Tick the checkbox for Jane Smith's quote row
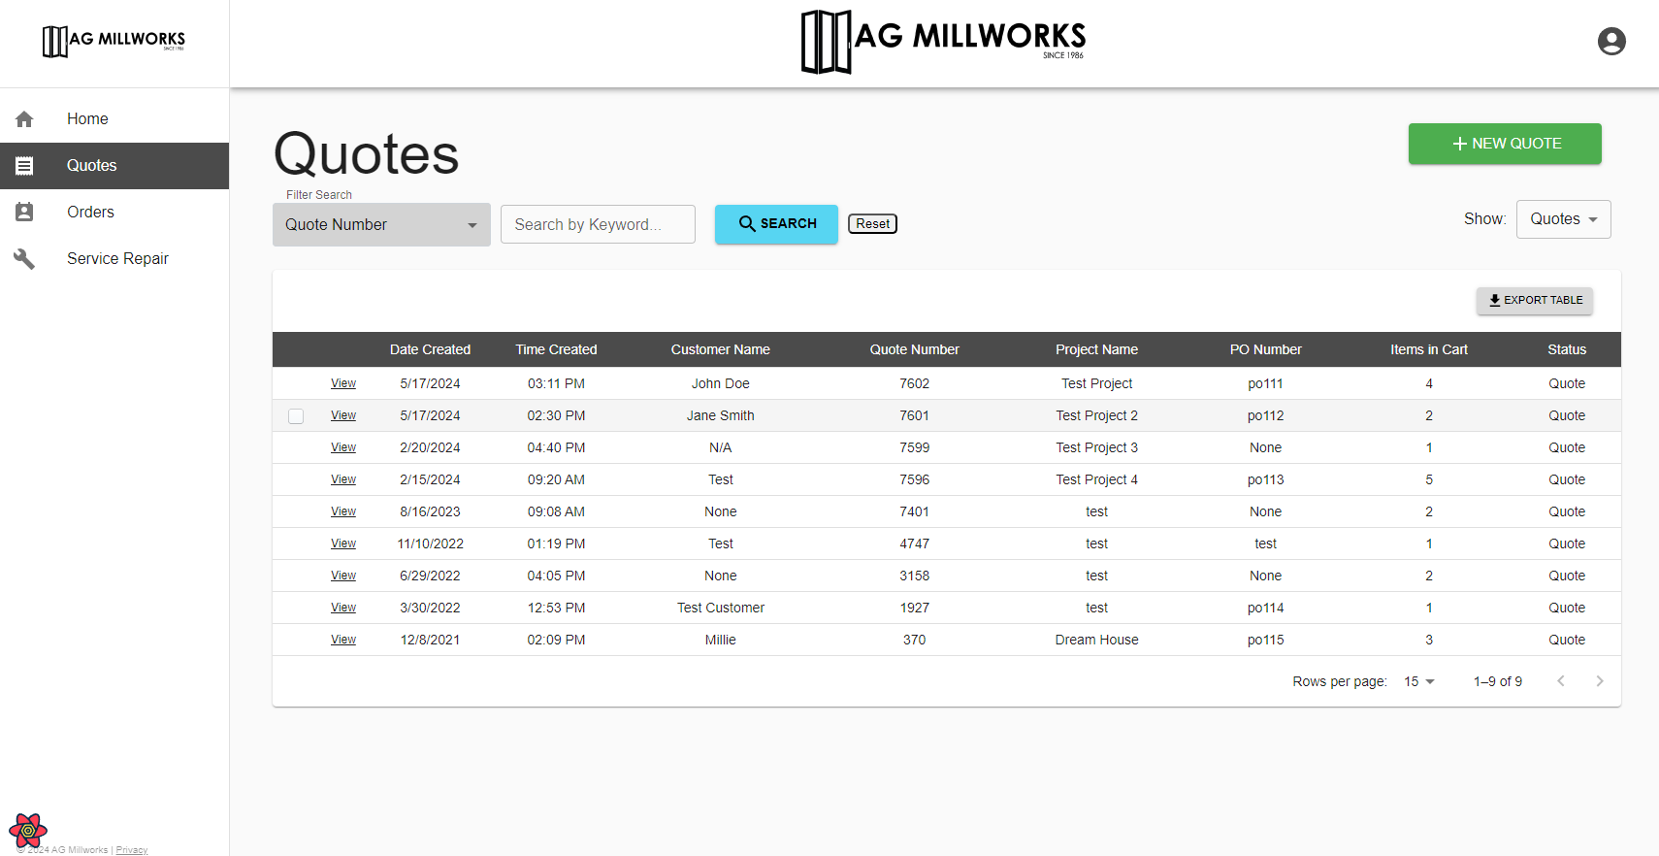Viewport: 1659px width, 856px height. 296,416
